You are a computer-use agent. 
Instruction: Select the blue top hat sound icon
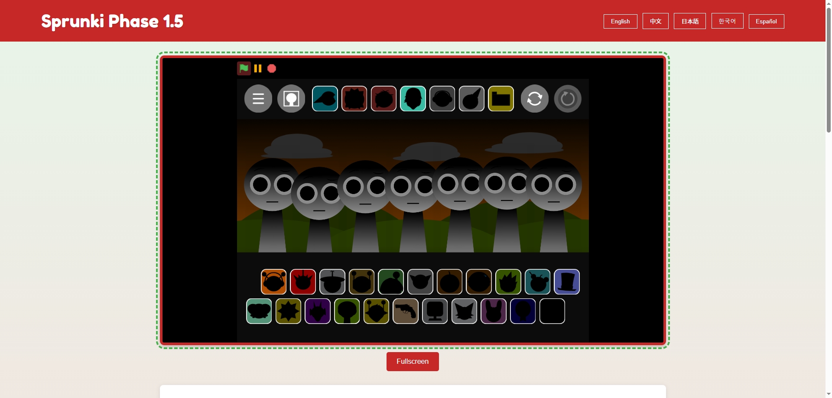(567, 282)
